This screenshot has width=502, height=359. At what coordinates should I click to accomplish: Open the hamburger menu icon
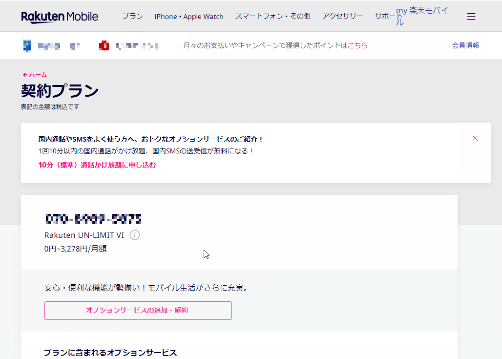471,17
